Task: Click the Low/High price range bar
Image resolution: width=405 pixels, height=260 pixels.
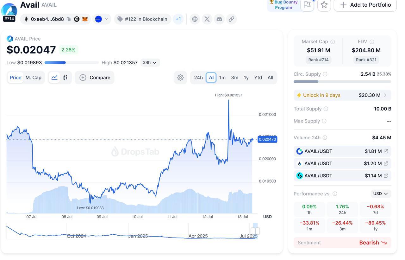Action: (x=72, y=63)
